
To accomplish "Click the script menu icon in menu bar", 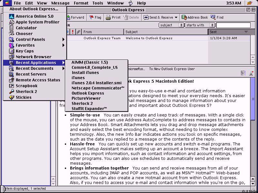I will 131,3.
